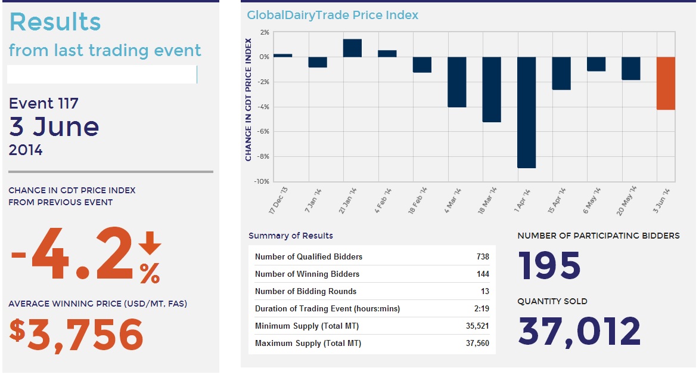Click the 195 participating bidders figure
The image size is (699, 374).
[x=549, y=266]
